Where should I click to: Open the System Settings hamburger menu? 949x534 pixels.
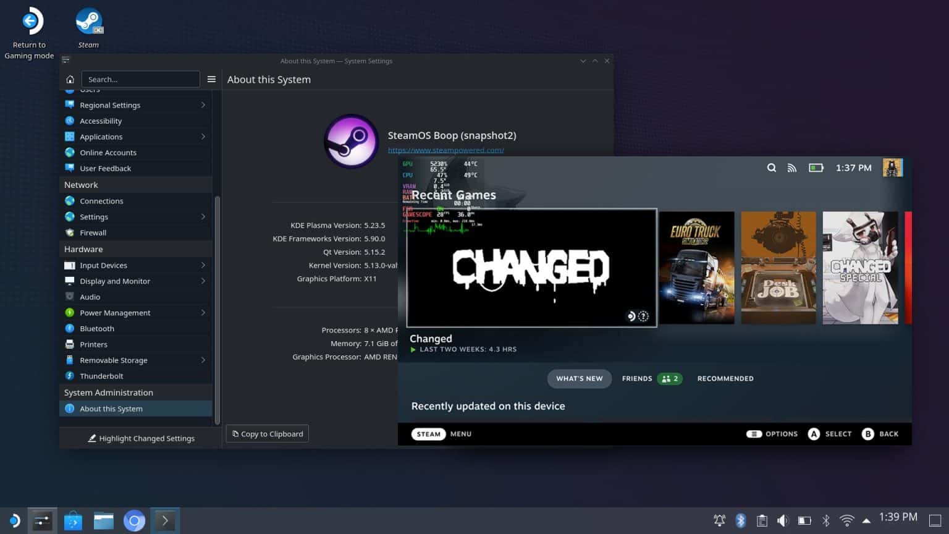211,79
